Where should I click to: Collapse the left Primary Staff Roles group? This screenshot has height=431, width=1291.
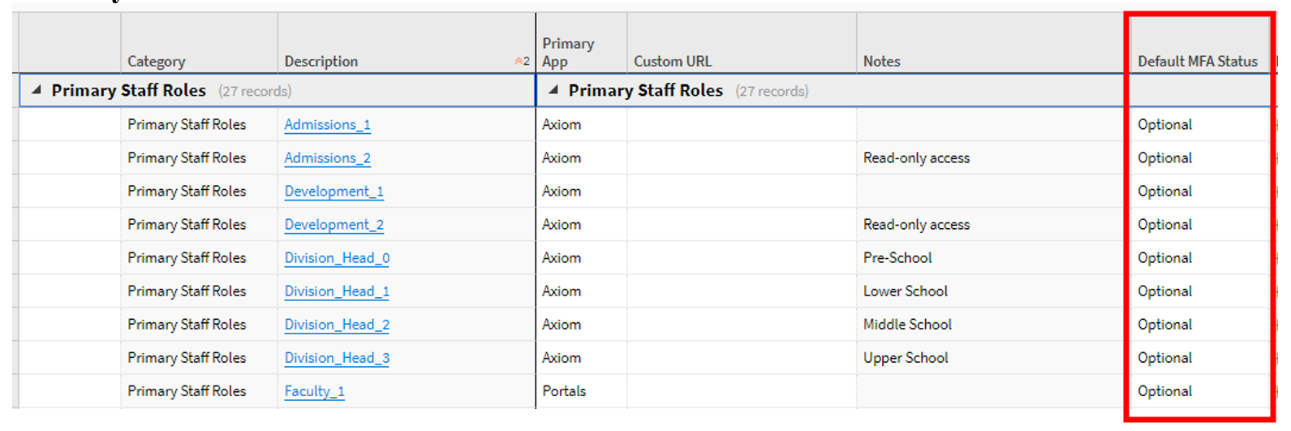pos(37,90)
